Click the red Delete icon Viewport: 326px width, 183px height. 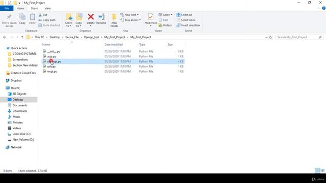tap(91, 17)
